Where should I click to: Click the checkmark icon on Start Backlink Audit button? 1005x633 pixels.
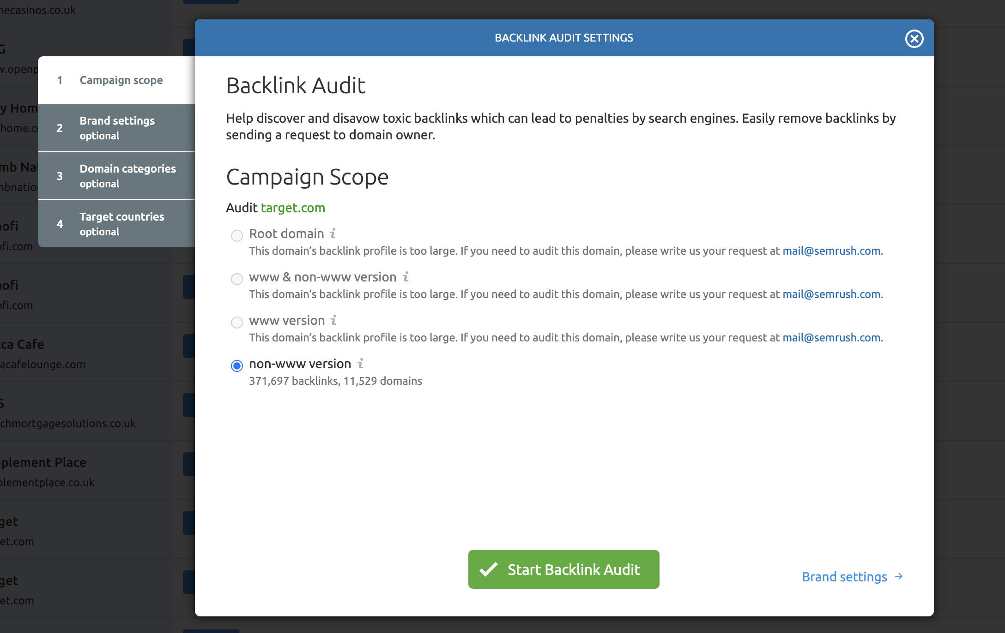pos(489,569)
